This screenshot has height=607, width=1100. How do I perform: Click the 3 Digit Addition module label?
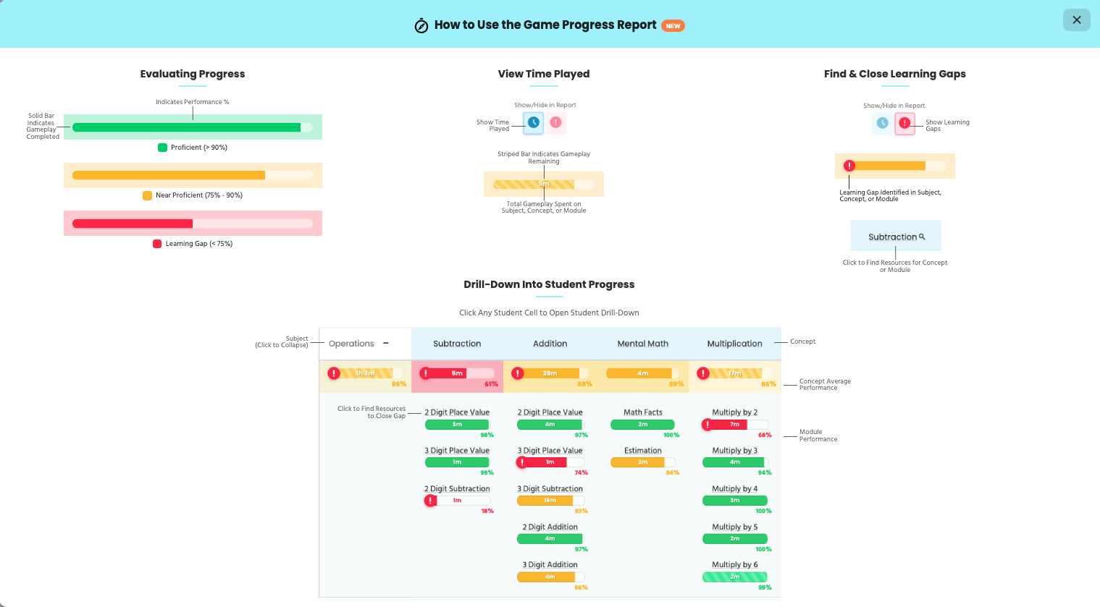550,565
